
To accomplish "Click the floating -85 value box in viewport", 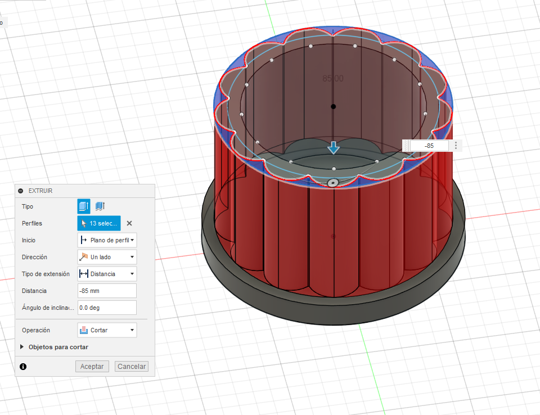I will [429, 146].
